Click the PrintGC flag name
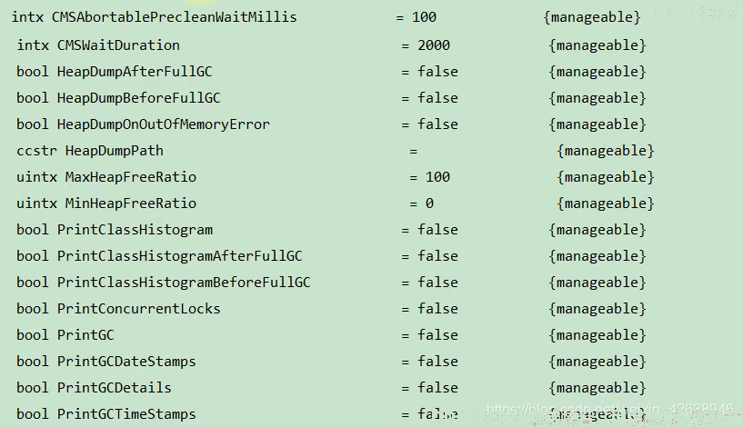743x427 pixels. (85, 335)
